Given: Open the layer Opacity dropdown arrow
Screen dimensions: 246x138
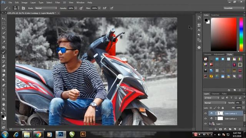Looking at the screenshot, I should coord(243,103).
